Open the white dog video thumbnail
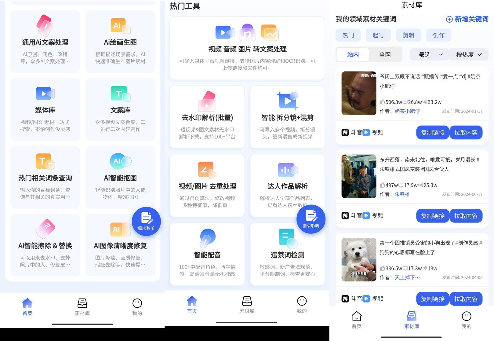 (359, 259)
